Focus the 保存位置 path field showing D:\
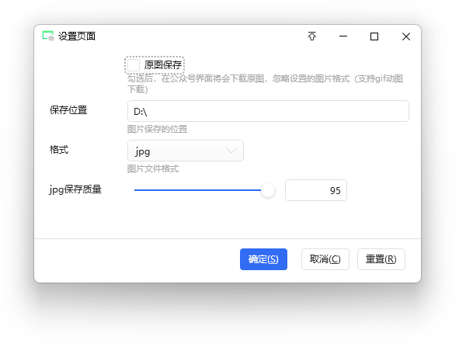 point(268,111)
